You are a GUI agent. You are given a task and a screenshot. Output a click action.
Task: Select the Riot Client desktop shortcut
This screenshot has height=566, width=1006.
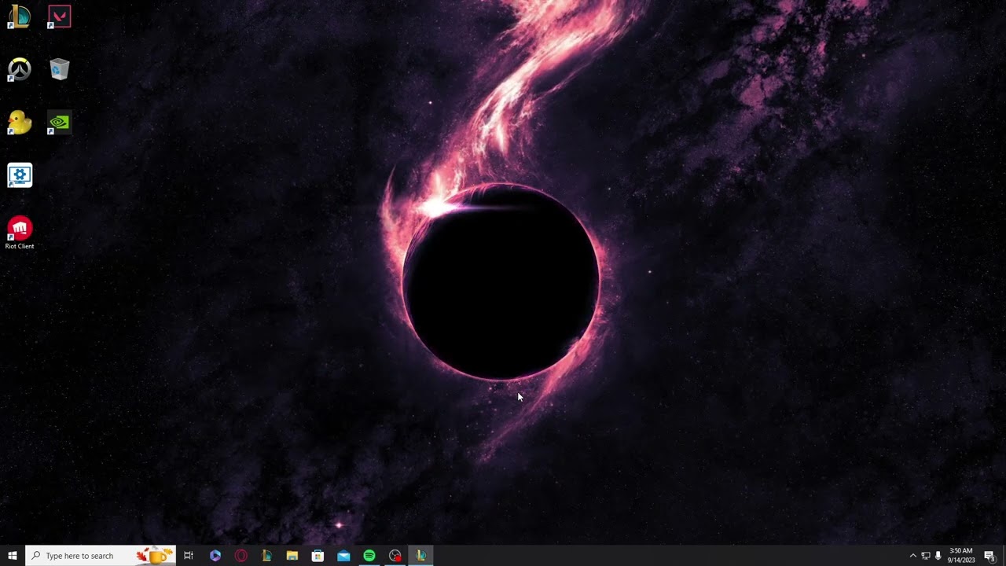pyautogui.click(x=20, y=233)
